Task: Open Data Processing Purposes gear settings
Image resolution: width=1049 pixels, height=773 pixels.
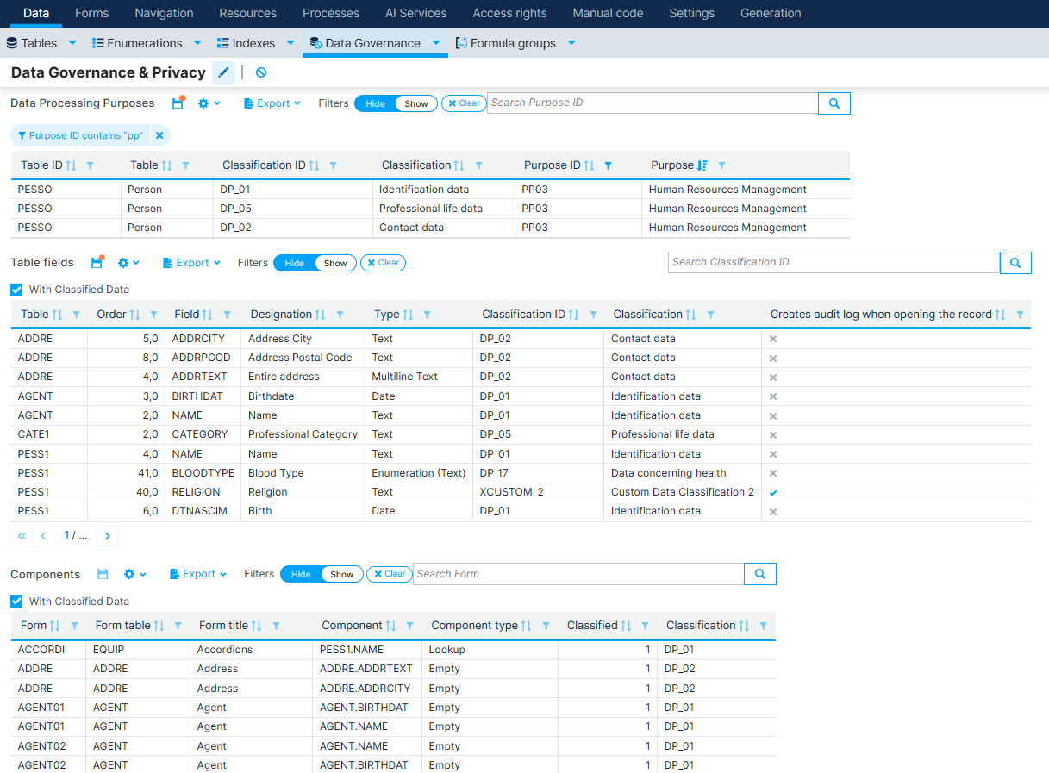Action: click(209, 103)
